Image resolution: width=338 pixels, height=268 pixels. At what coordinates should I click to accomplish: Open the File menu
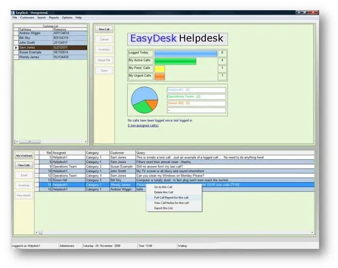pos(15,17)
